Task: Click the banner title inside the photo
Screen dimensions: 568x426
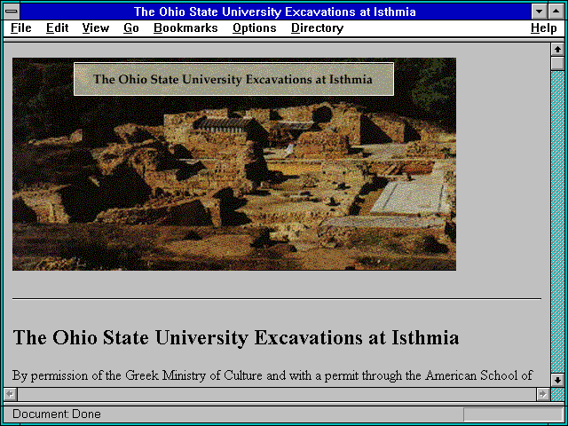Action: tap(233, 79)
